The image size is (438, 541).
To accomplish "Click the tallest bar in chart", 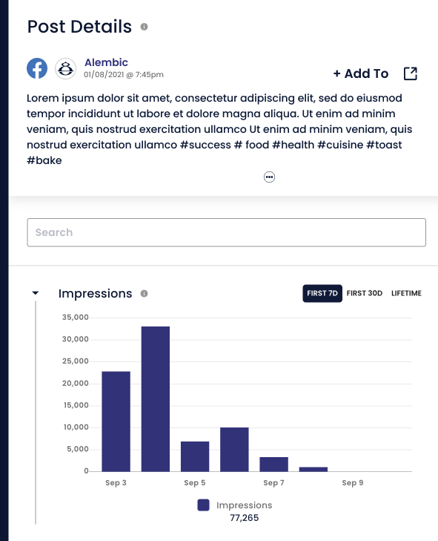I will point(156,399).
